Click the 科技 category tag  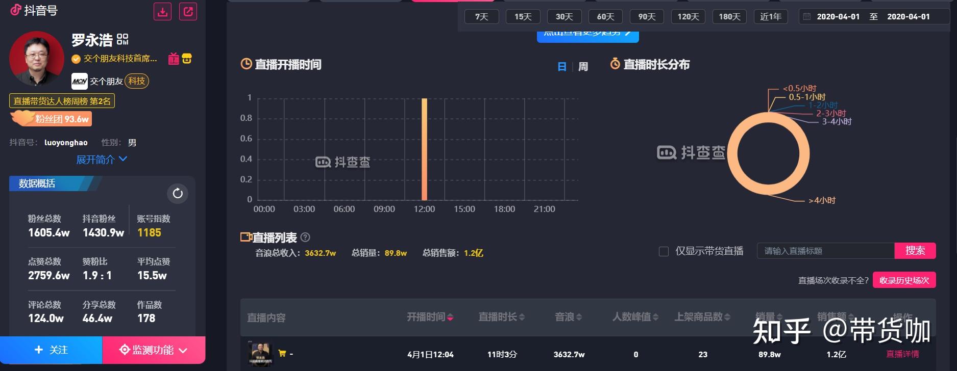coord(137,81)
